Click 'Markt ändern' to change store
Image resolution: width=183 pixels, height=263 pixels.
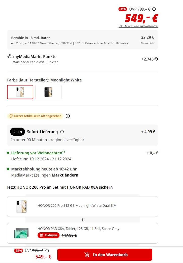(65, 175)
